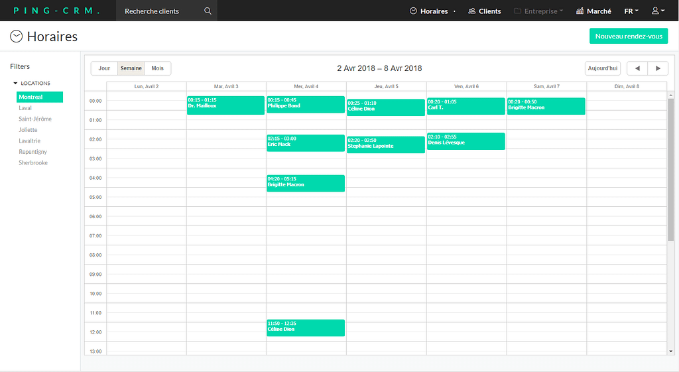Collapse the Locations filter list
Image resolution: width=679 pixels, height=372 pixels.
(x=15, y=84)
